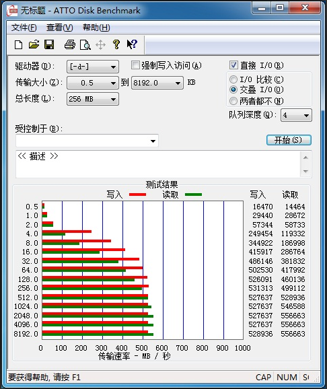Open the 驱动器 drive dropdown

click(x=93, y=67)
